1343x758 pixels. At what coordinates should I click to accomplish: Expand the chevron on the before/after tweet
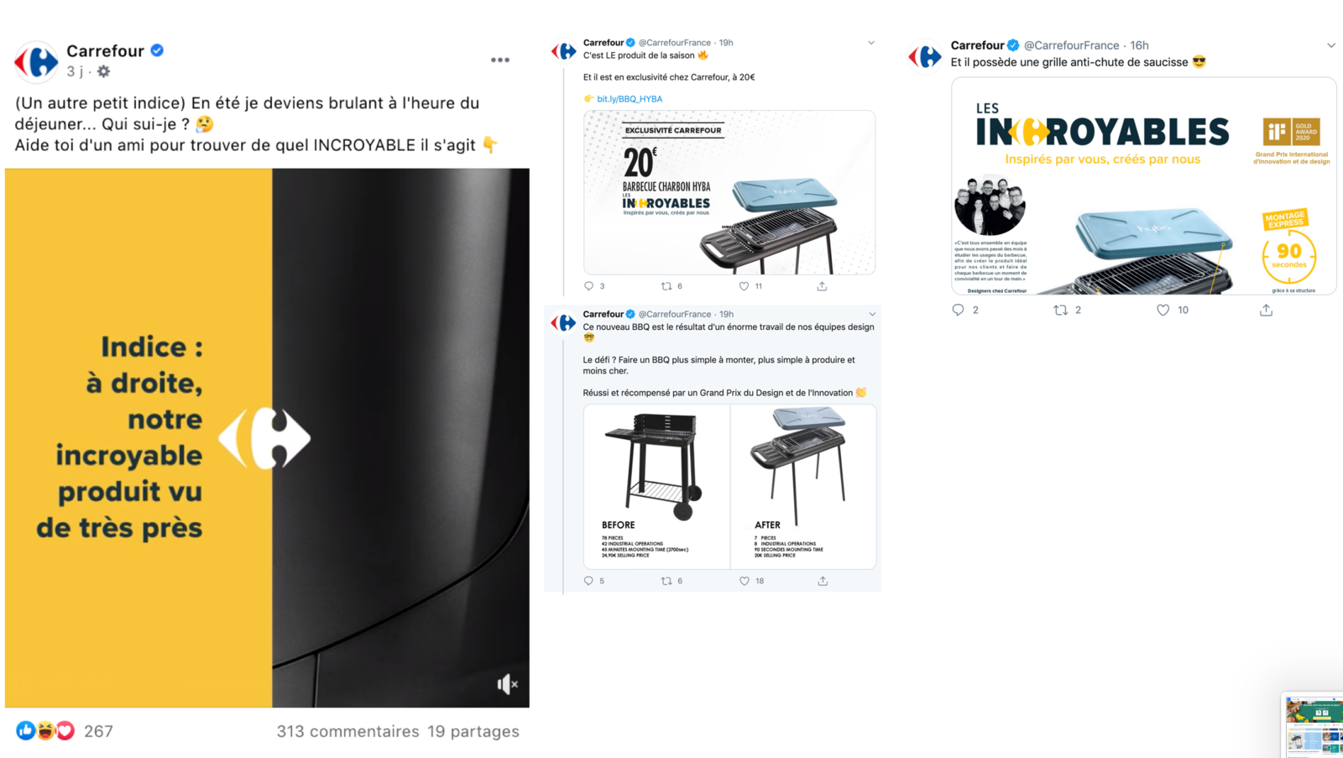tap(872, 314)
